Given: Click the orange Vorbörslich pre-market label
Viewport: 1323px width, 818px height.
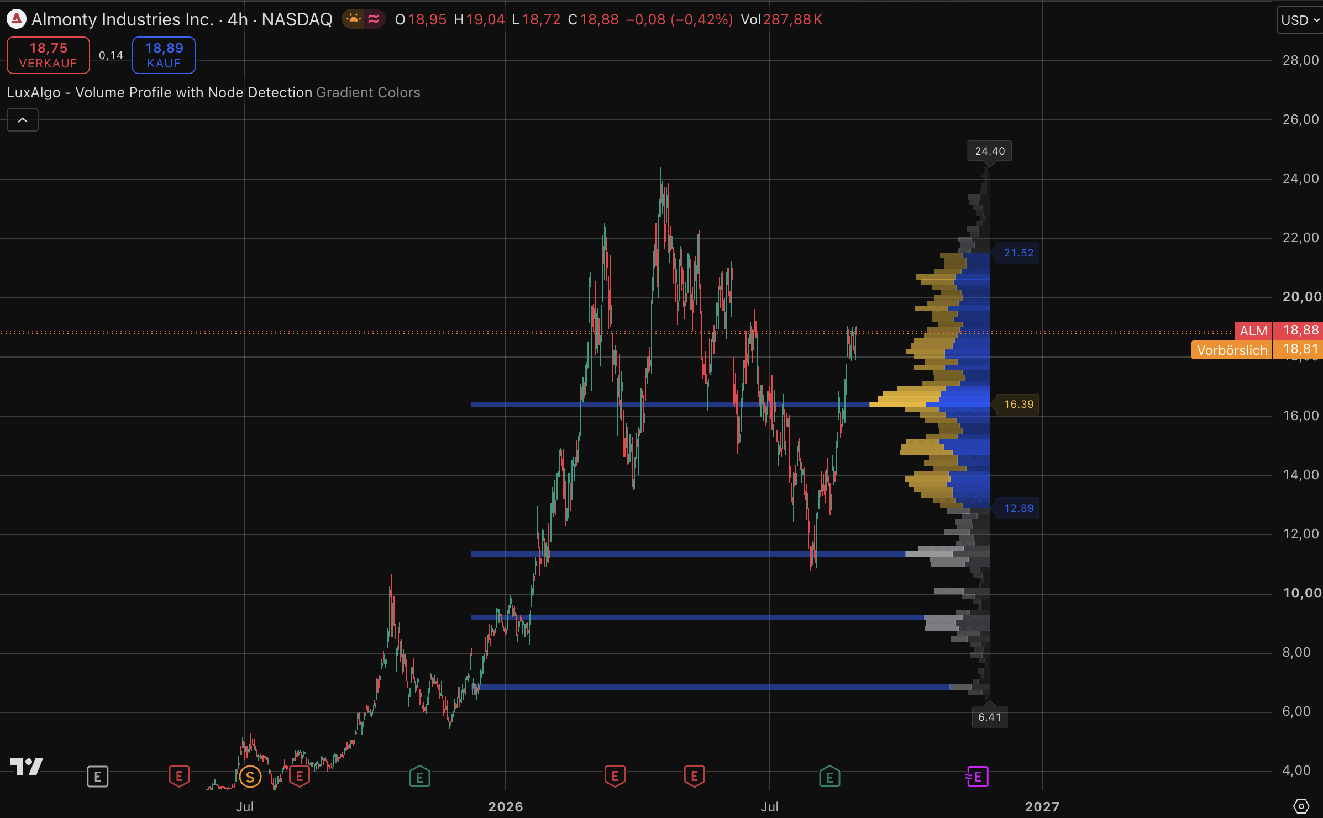Looking at the screenshot, I should [1232, 350].
